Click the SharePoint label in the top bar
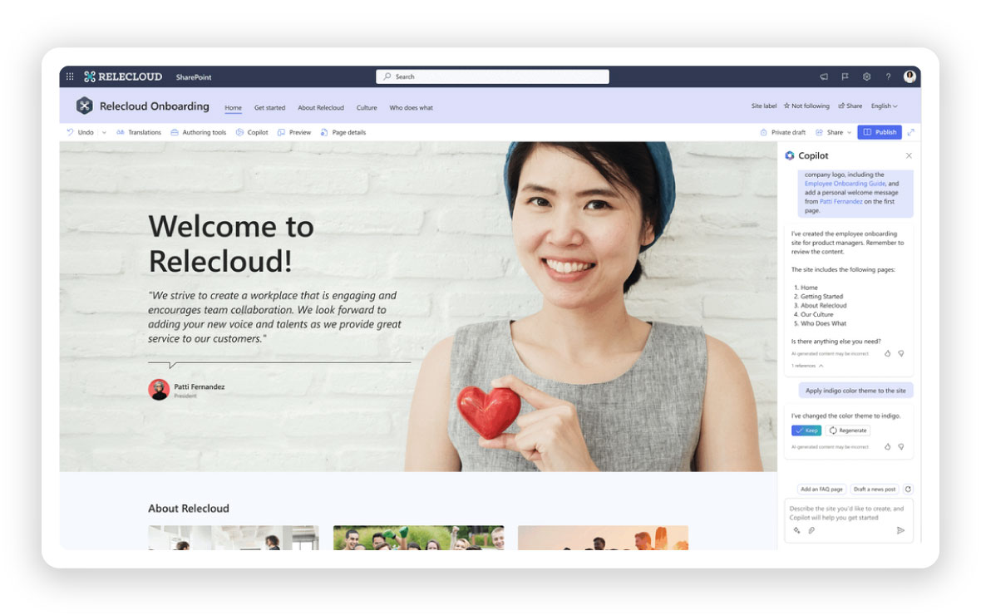The width and height of the screenshot is (981, 615). click(194, 77)
